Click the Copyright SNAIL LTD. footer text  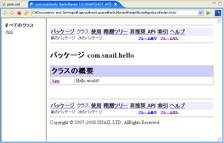point(105,122)
